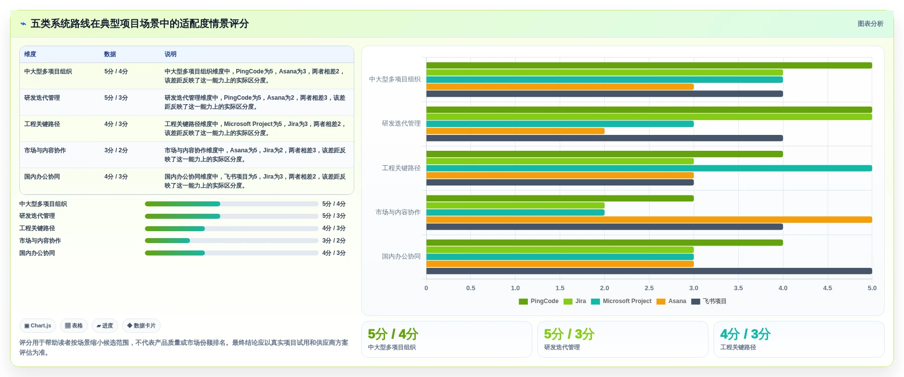Click the 5.0 tick on the chart axis
Viewport: 904px width, 377px height.
click(872, 288)
